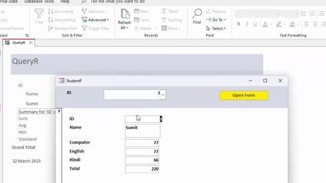The height and width of the screenshot is (183, 326).
Task: Open the ID combo box dropdown in StudentF
Action: (x=163, y=95)
